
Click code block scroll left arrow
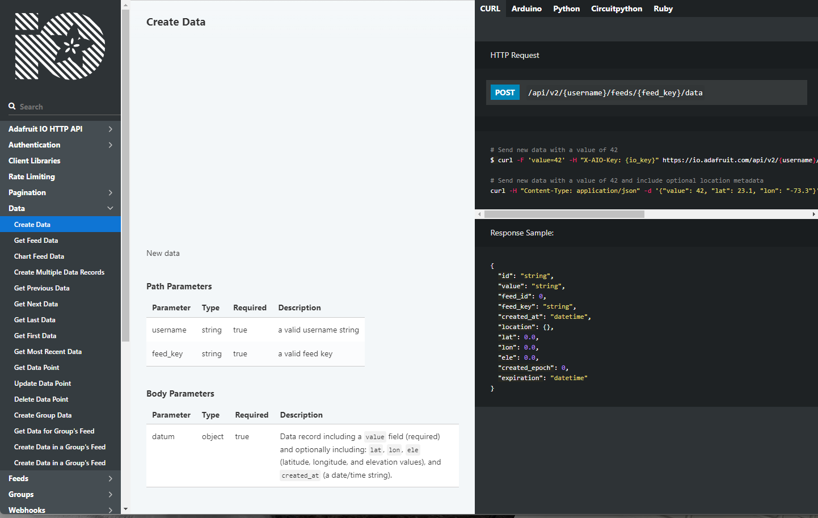click(479, 214)
